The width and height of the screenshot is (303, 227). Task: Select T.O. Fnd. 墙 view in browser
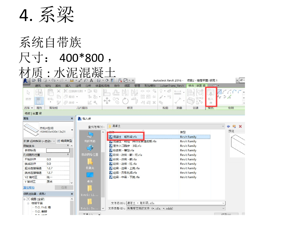tap(43, 207)
